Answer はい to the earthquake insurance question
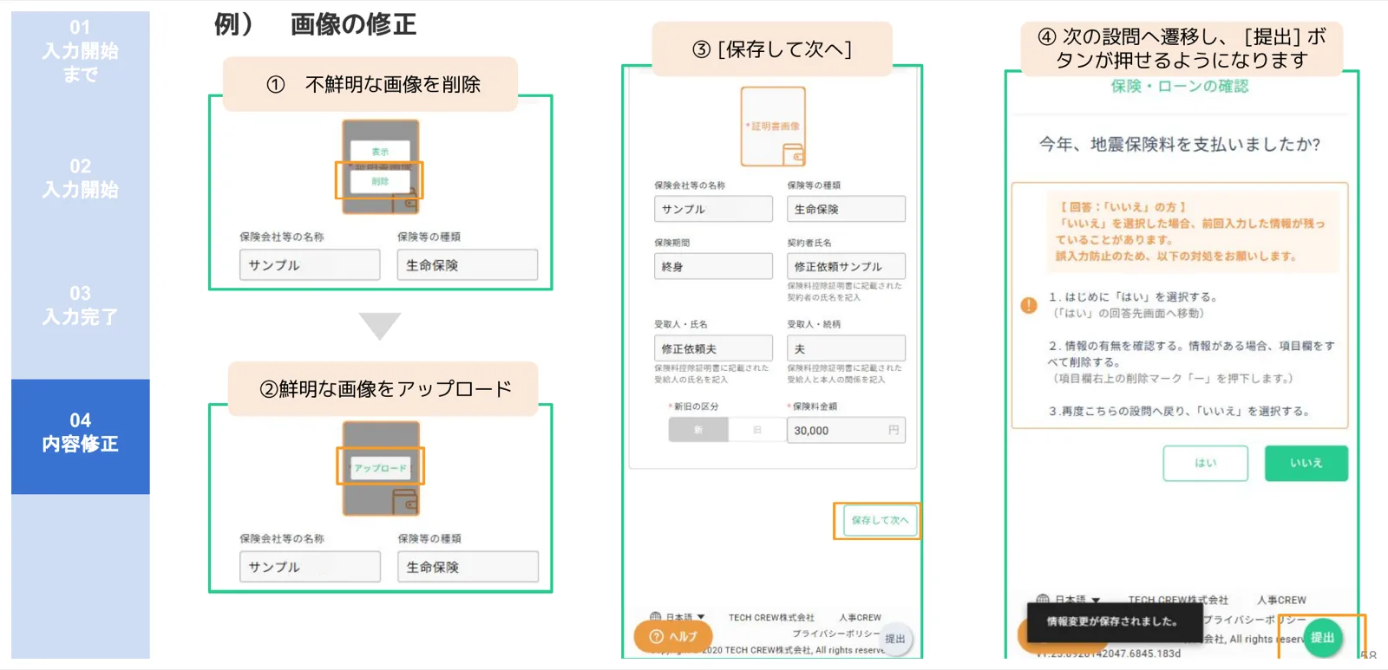Viewport: 1388px width, 670px height. pyautogui.click(x=1205, y=463)
